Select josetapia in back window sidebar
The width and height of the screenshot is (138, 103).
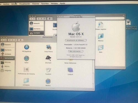[36, 33]
